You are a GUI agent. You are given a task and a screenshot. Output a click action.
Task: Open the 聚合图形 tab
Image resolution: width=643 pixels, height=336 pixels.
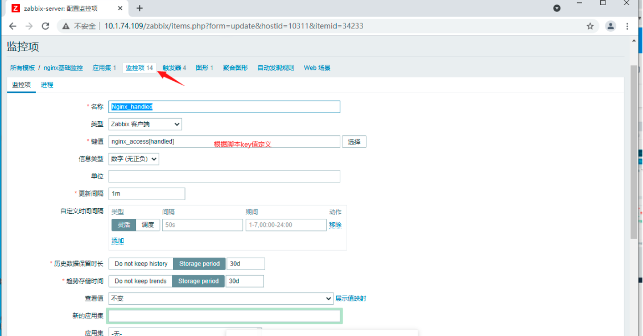[236, 68]
